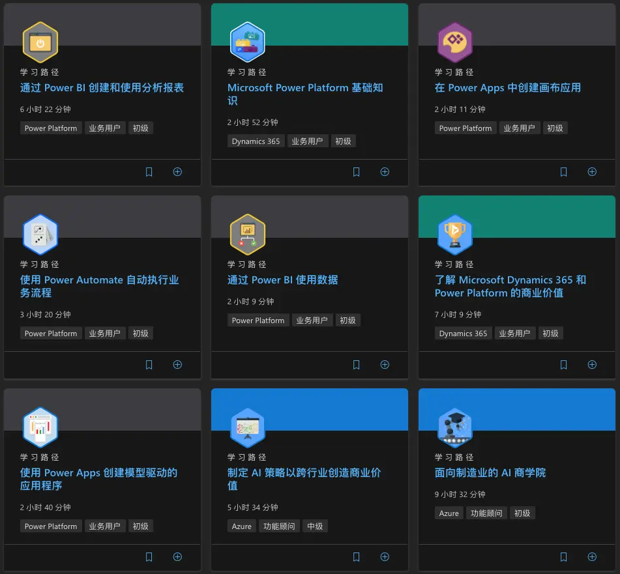Open 通过 Power BI 创建和使用分析报表 link

pyautogui.click(x=102, y=88)
